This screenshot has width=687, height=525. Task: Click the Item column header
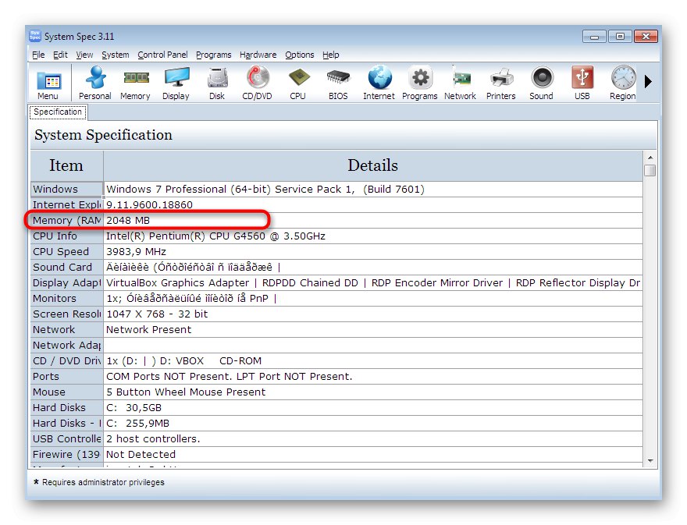(66, 165)
